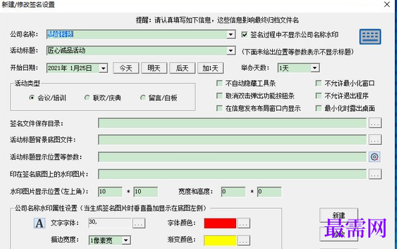Browse for 签名文件保存目录 folder

[x=375, y=123]
